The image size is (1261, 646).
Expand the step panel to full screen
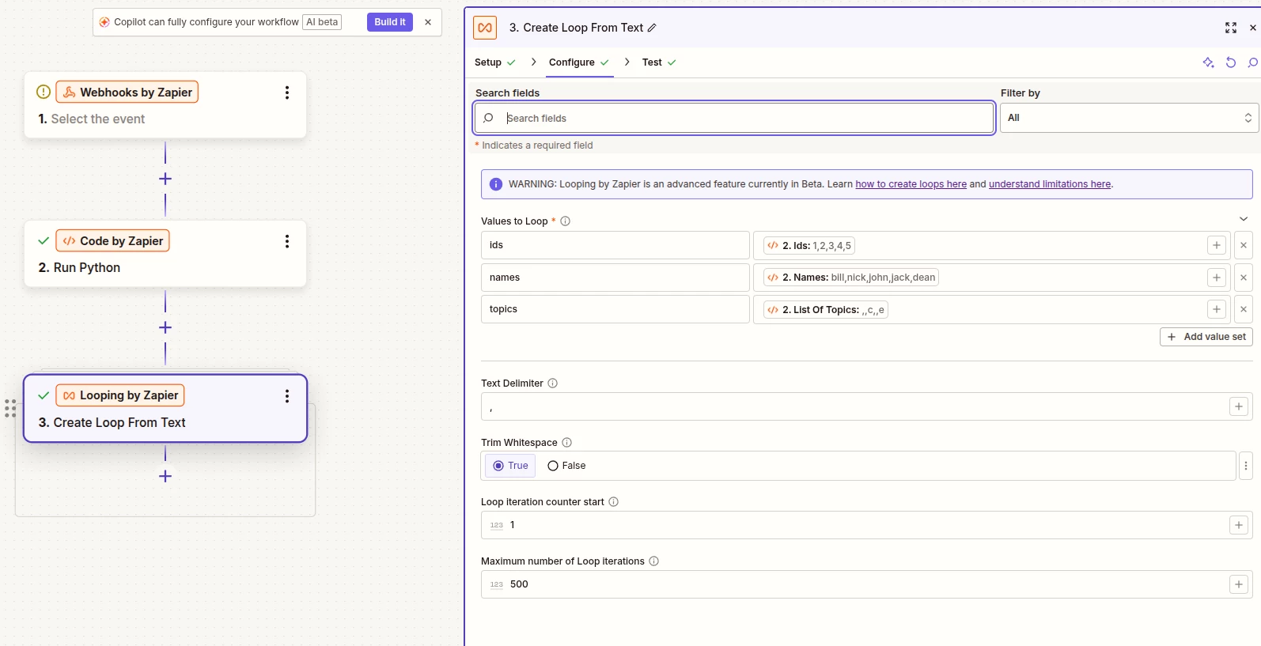point(1231,28)
